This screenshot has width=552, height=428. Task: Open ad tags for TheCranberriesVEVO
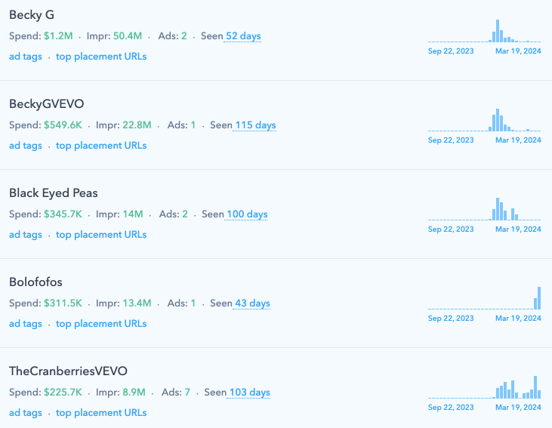click(26, 413)
